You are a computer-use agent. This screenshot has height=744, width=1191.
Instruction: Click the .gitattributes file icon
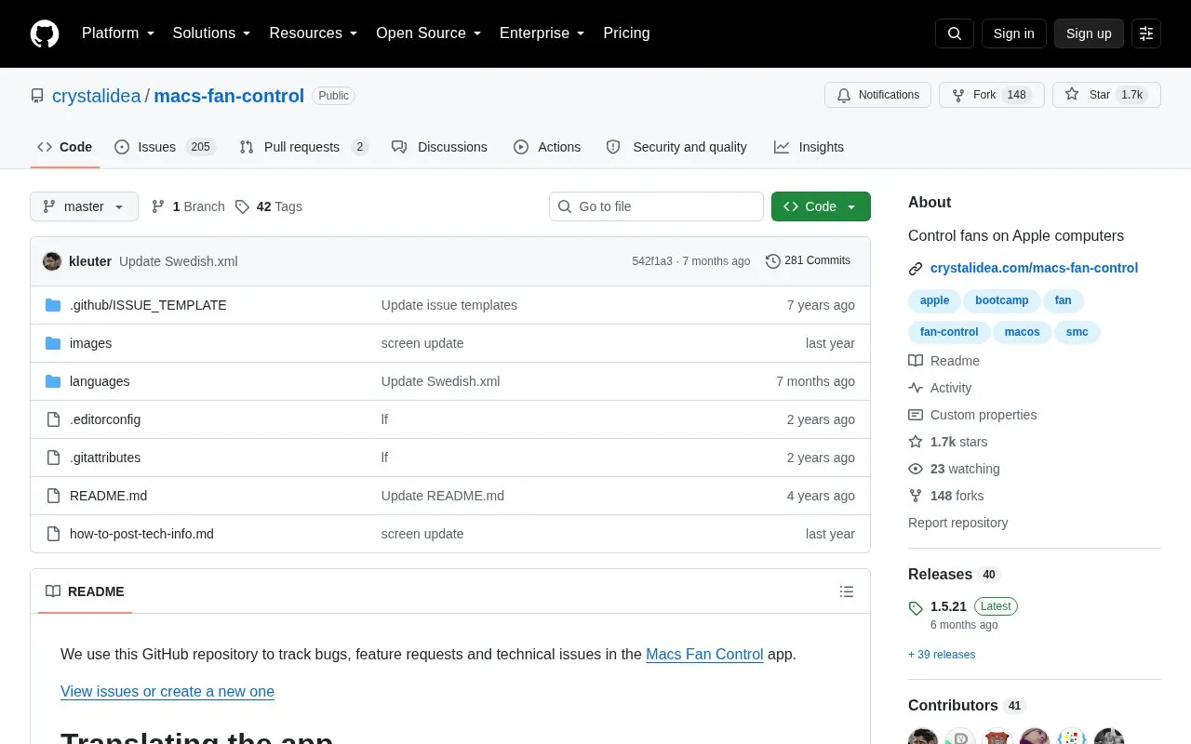point(53,458)
